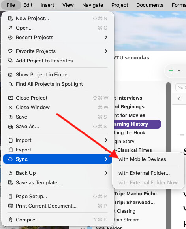Open the Navigate menu in menu bar
The height and width of the screenshot is (229, 186).
(x=92, y=5)
